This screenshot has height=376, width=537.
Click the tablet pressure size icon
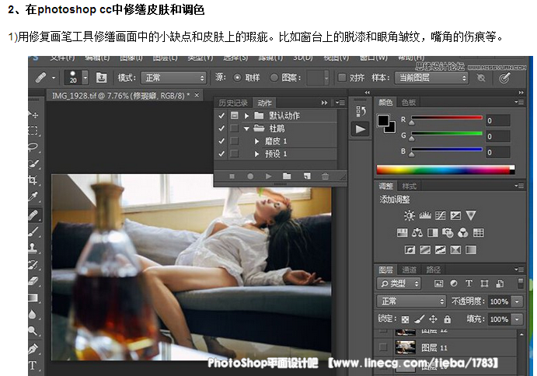coord(504,78)
